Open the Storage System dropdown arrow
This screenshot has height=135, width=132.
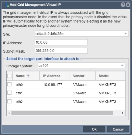tap(122, 66)
